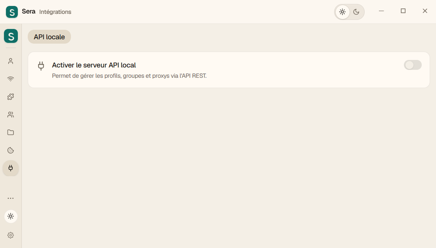Viewport: 436px width, 248px height.
Task: Close the Sera window
Action: click(425, 11)
